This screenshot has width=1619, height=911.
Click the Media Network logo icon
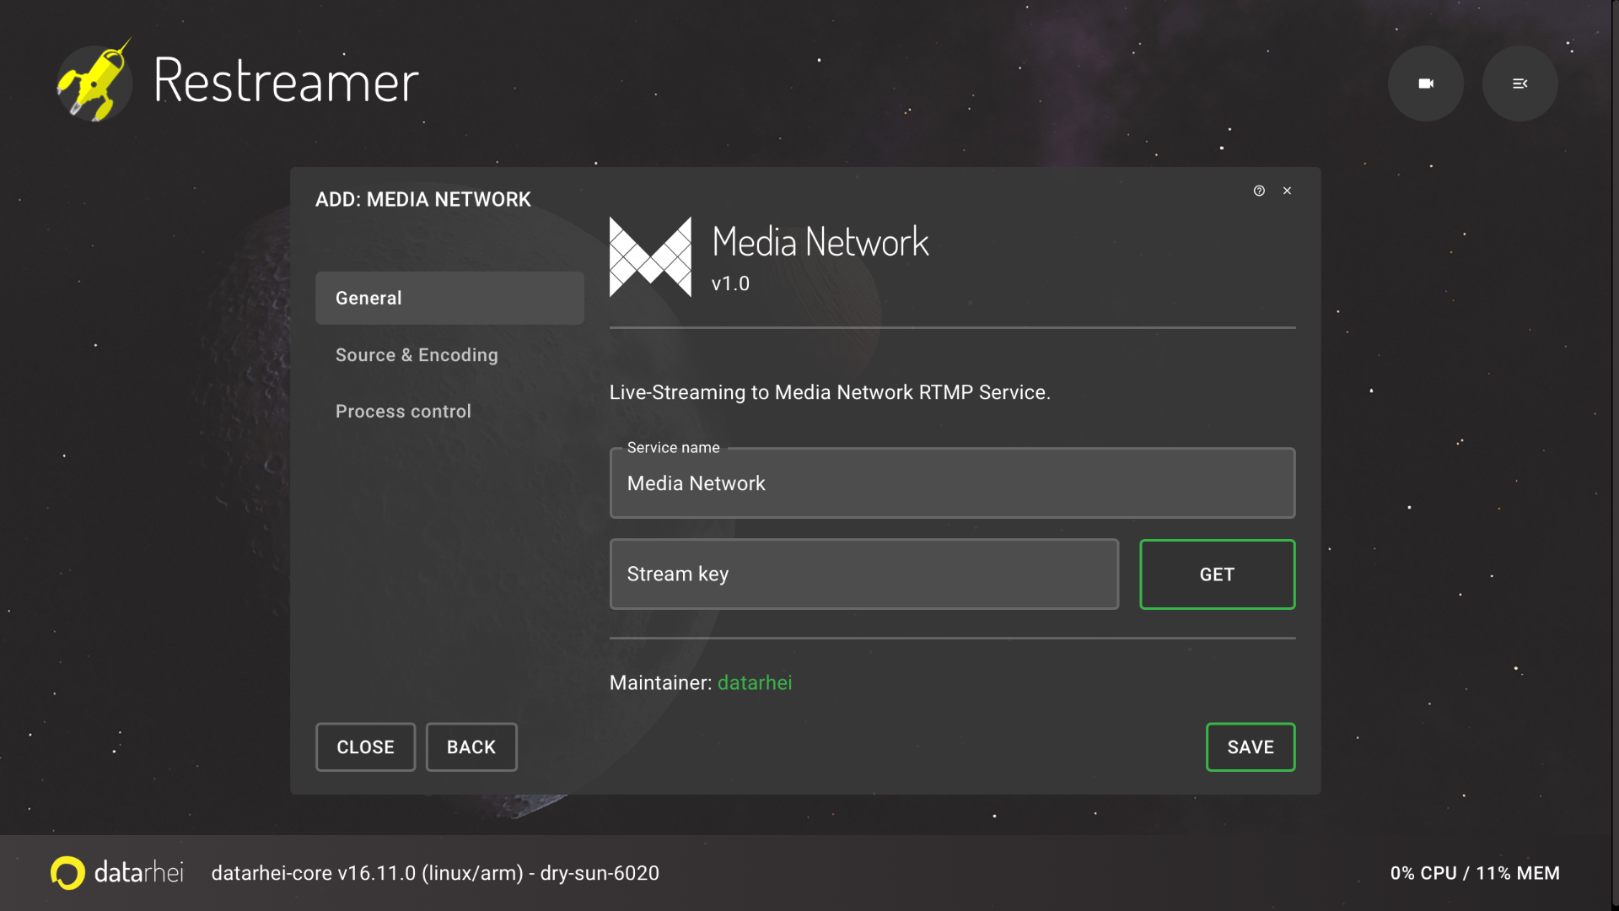[650, 257]
